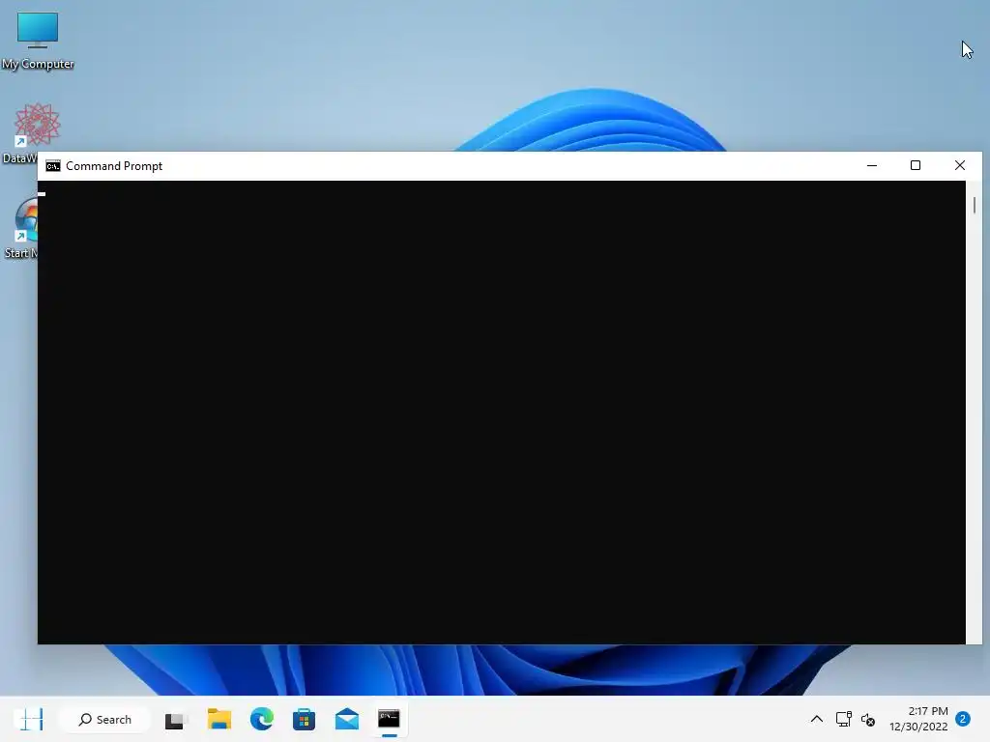The height and width of the screenshot is (742, 990).
Task: Click the muted volume tray icon
Action: pos(868,719)
